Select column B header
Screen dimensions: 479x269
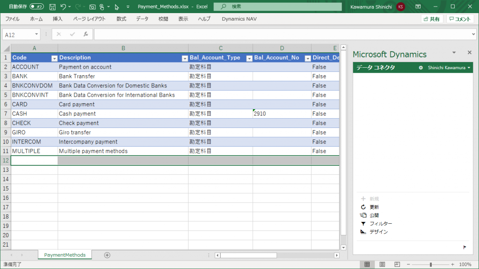tap(123, 48)
